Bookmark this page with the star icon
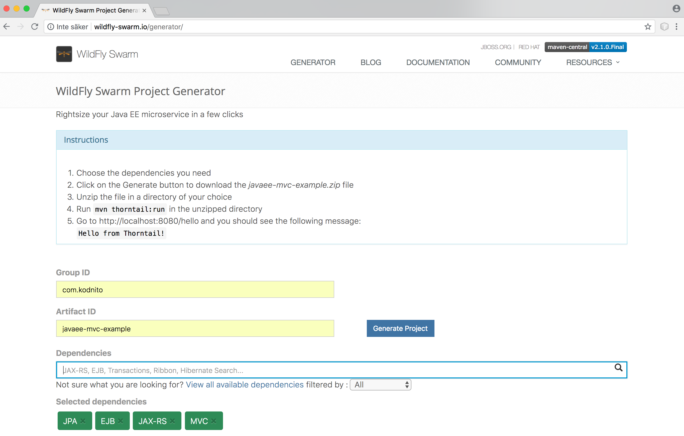This screenshot has height=436, width=684. tap(648, 27)
